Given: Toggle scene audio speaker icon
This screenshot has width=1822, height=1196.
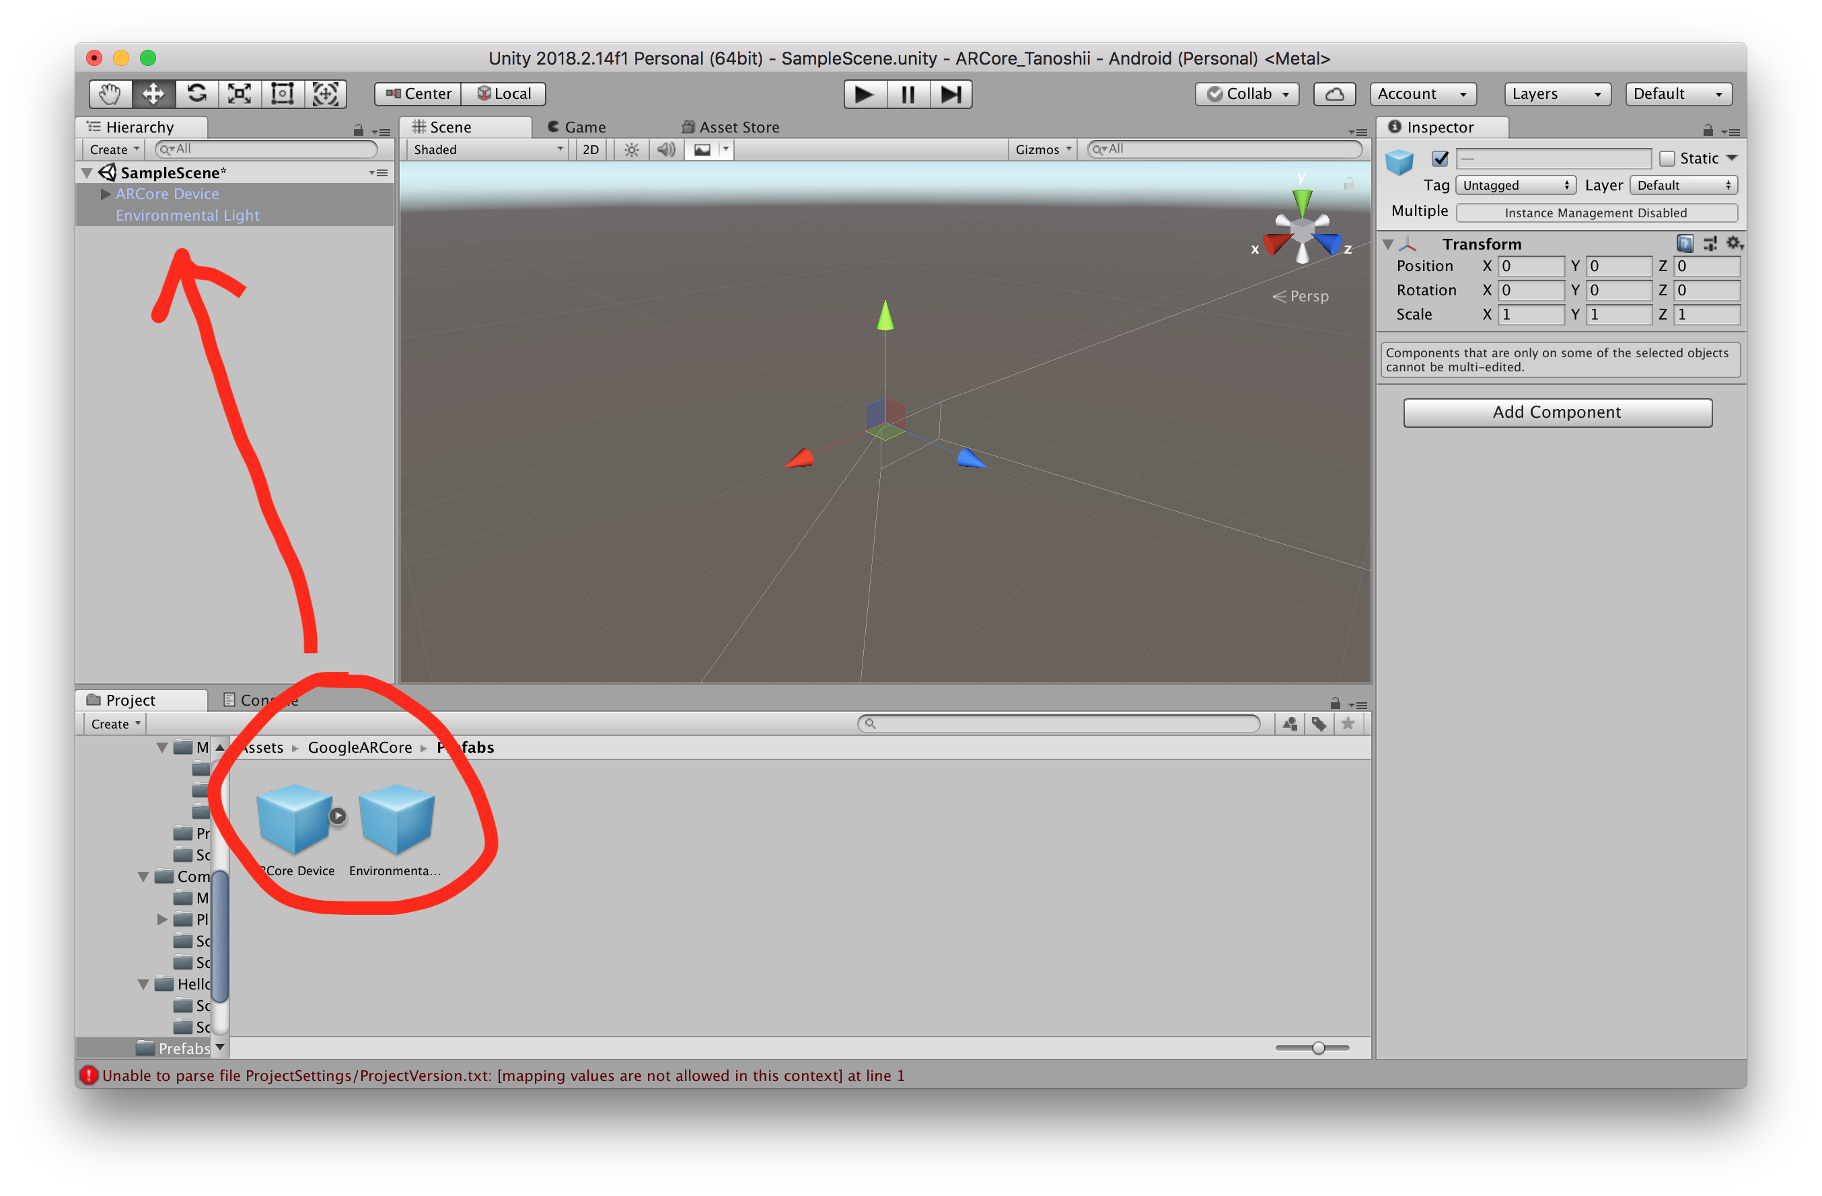Looking at the screenshot, I should (x=666, y=149).
